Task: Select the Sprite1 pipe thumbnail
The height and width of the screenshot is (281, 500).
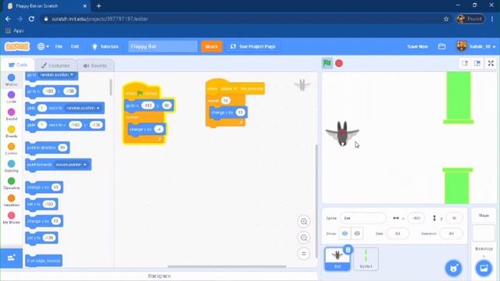Action: click(366, 259)
